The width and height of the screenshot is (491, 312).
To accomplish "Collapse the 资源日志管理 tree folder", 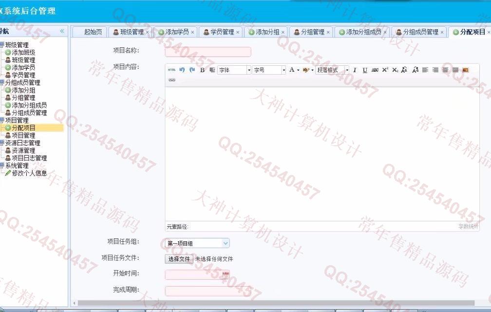I will tap(22, 143).
